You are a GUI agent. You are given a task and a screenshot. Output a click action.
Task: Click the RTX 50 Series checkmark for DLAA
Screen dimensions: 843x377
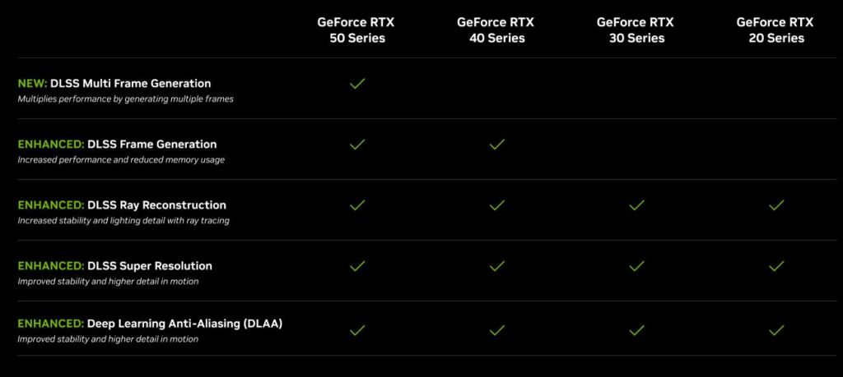coord(357,330)
